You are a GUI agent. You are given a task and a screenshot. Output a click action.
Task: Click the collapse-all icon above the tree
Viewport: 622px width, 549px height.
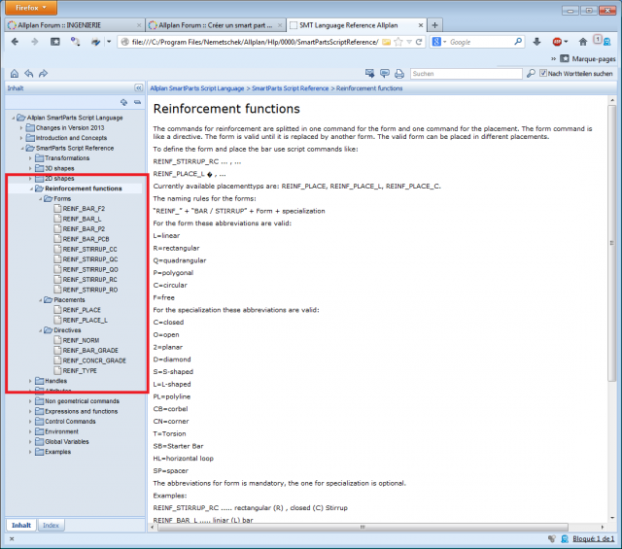pyautogui.click(x=137, y=102)
